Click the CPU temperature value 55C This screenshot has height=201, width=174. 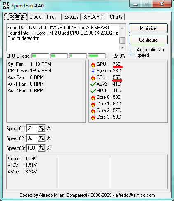[x=117, y=77]
